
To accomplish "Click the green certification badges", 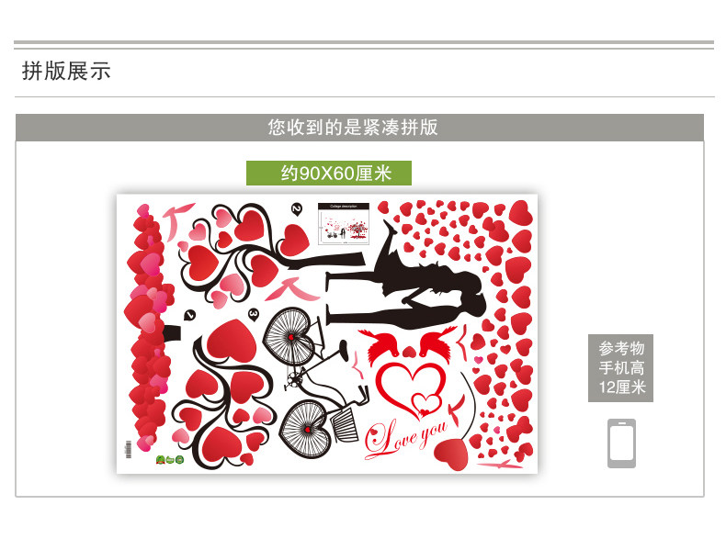I will [170, 460].
